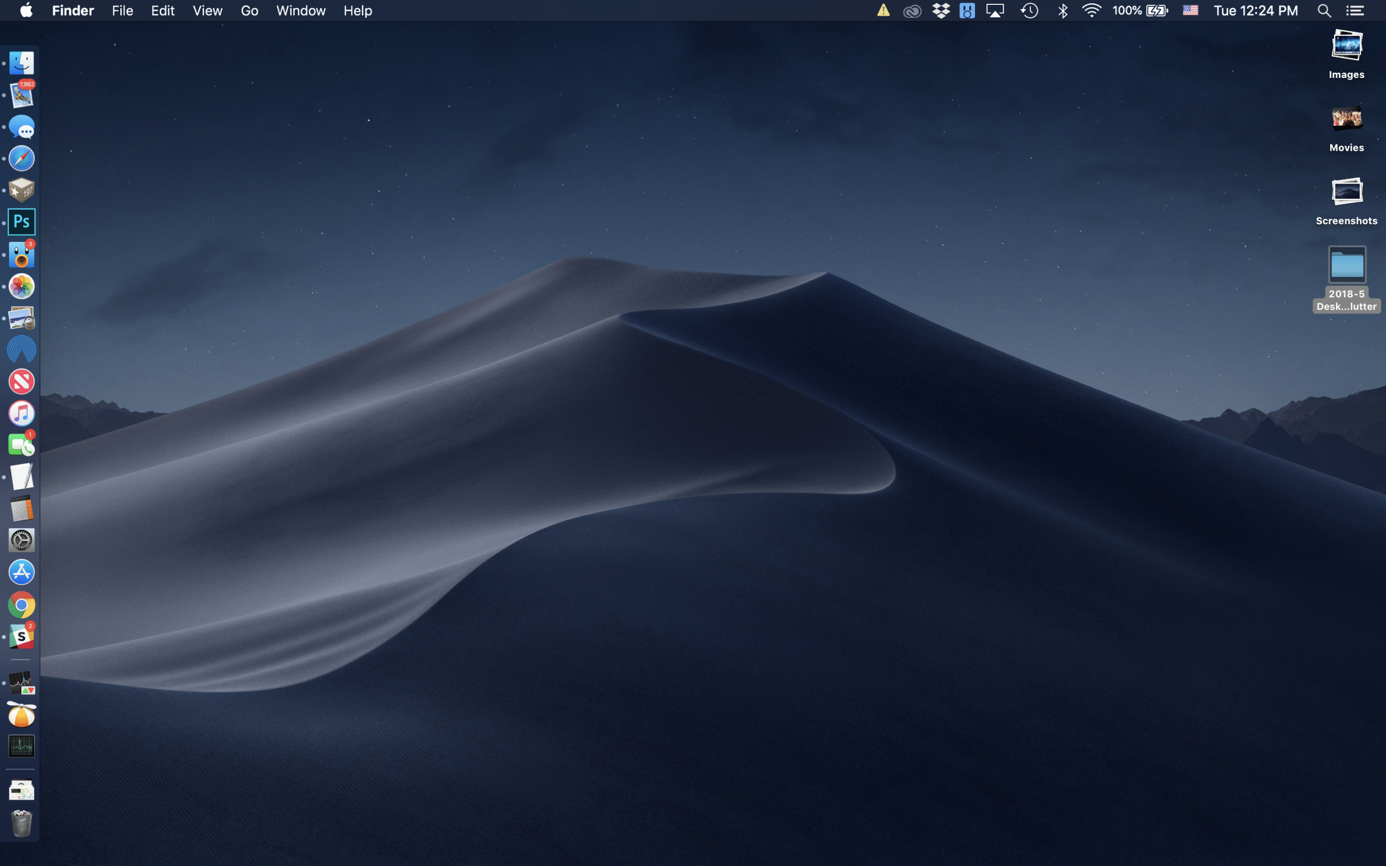This screenshot has height=866, width=1386.
Task: Toggle the Wi-Fi menu bar icon
Action: tap(1091, 10)
